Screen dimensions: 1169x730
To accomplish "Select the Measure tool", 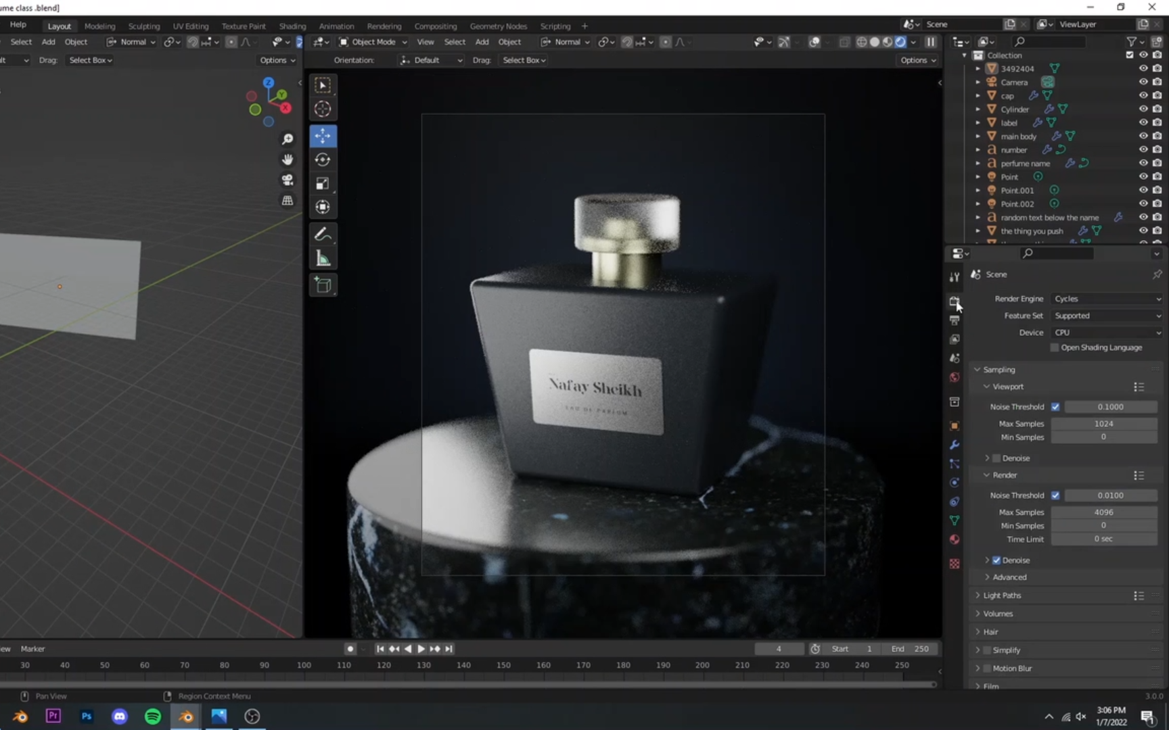I will click(x=322, y=258).
